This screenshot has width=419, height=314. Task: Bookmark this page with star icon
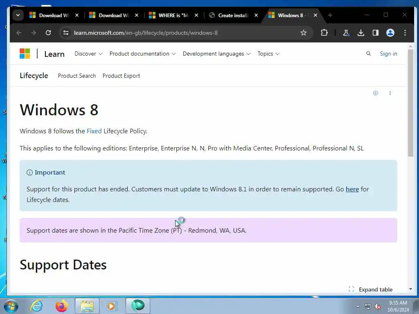(304, 33)
